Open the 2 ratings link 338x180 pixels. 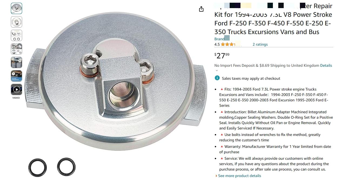coord(260,44)
